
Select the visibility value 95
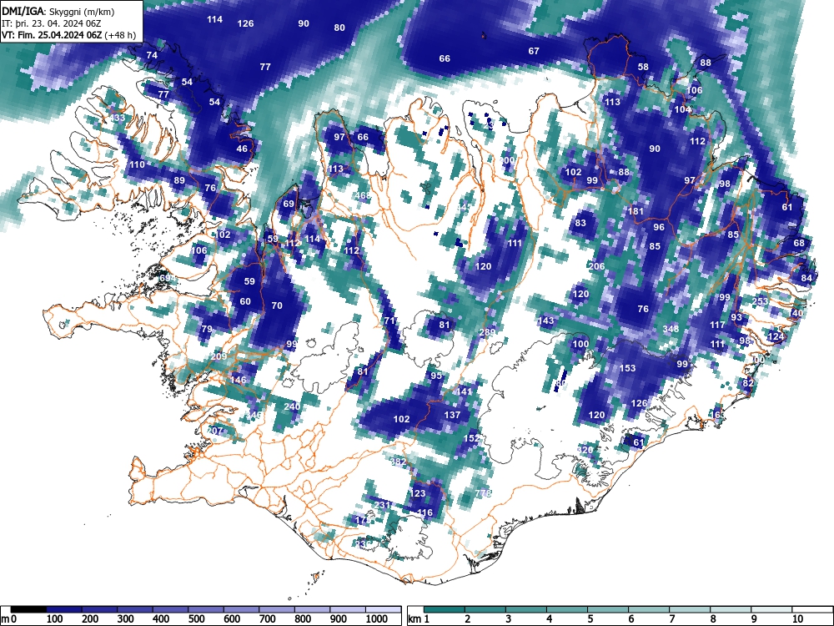click(x=436, y=376)
